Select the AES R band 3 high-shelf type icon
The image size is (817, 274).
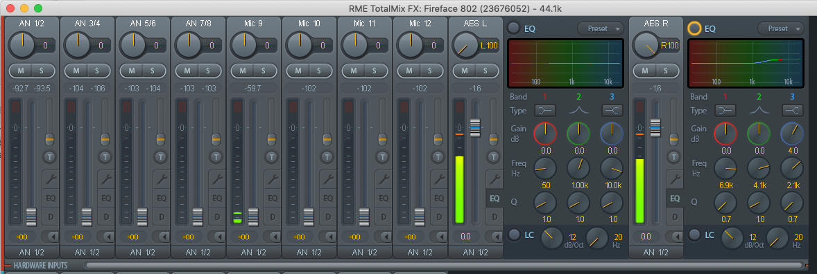coord(793,110)
